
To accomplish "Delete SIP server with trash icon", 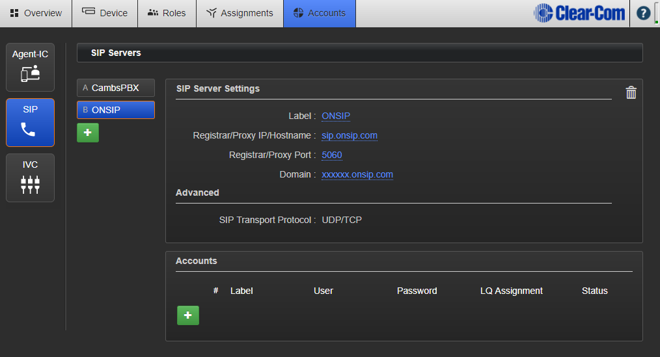I will [631, 93].
